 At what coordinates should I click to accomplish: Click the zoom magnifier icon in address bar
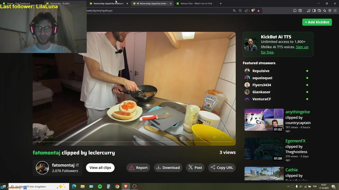[240, 11]
